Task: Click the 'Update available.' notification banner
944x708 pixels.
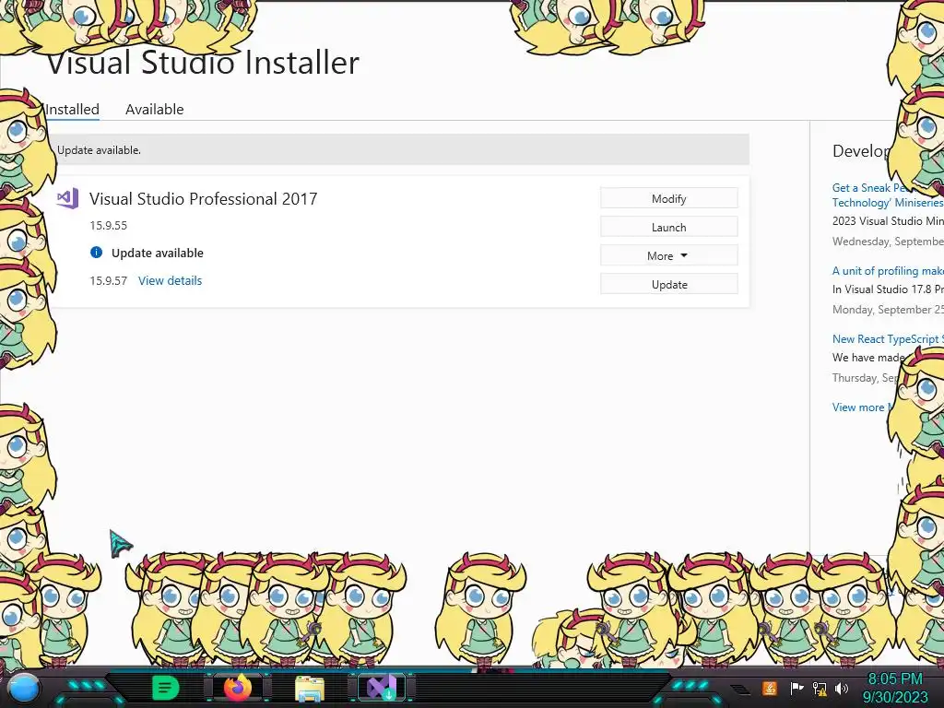Action: (x=400, y=150)
